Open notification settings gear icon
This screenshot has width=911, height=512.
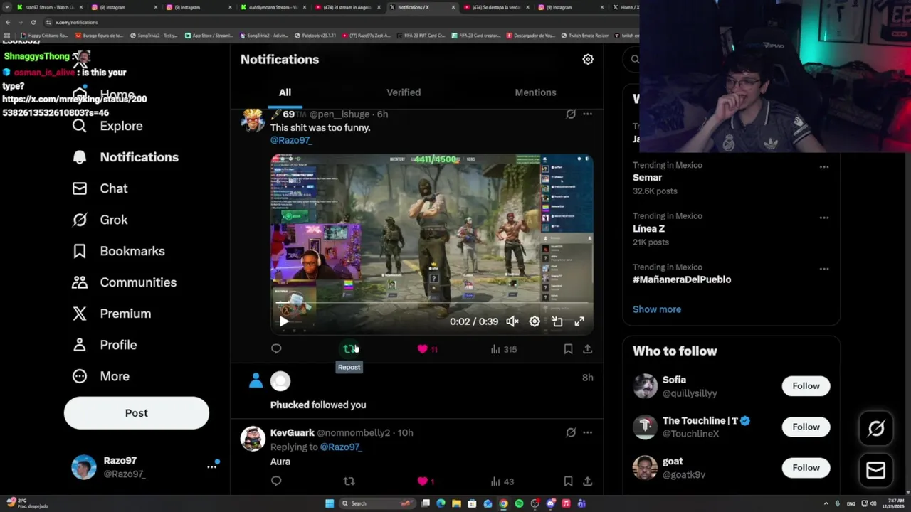pos(588,60)
